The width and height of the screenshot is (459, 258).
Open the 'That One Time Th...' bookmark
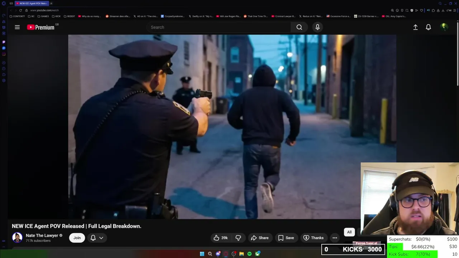pos(256,16)
